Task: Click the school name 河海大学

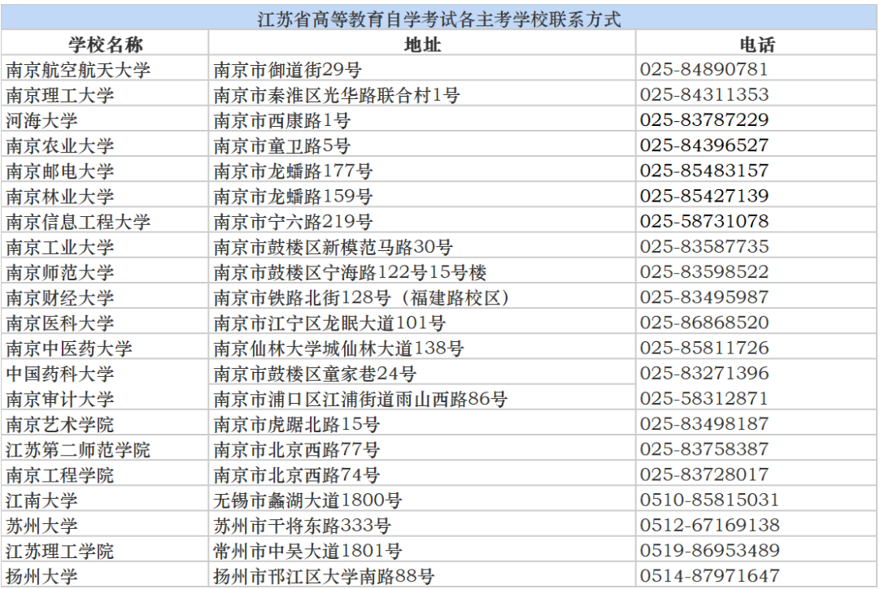Action: click(x=41, y=120)
